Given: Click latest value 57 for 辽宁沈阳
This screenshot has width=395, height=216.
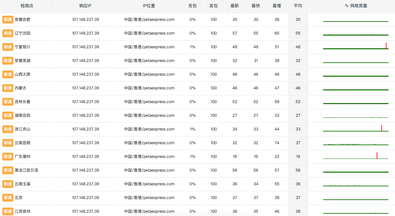Looking at the screenshot, I should point(235,33).
